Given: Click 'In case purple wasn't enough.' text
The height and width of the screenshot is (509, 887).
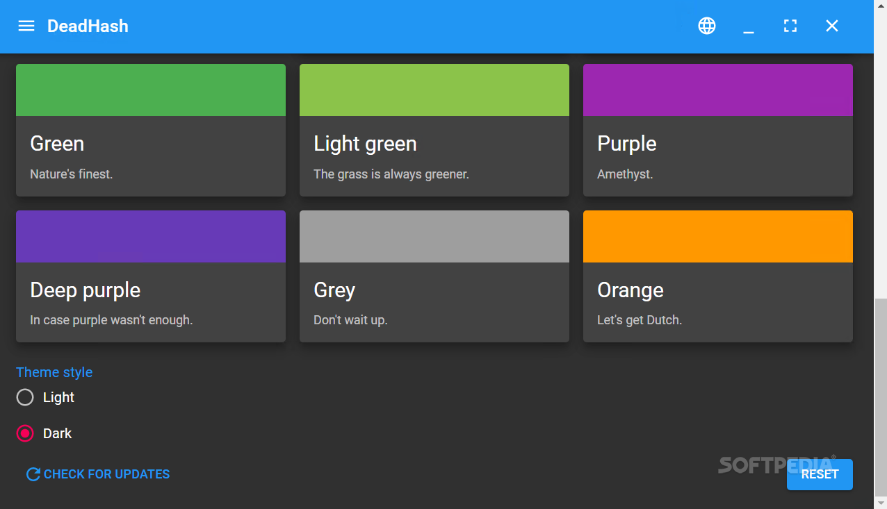Looking at the screenshot, I should click(x=111, y=320).
